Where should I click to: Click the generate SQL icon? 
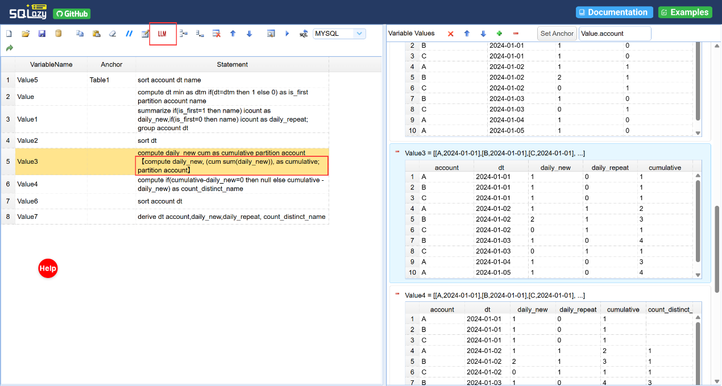304,34
